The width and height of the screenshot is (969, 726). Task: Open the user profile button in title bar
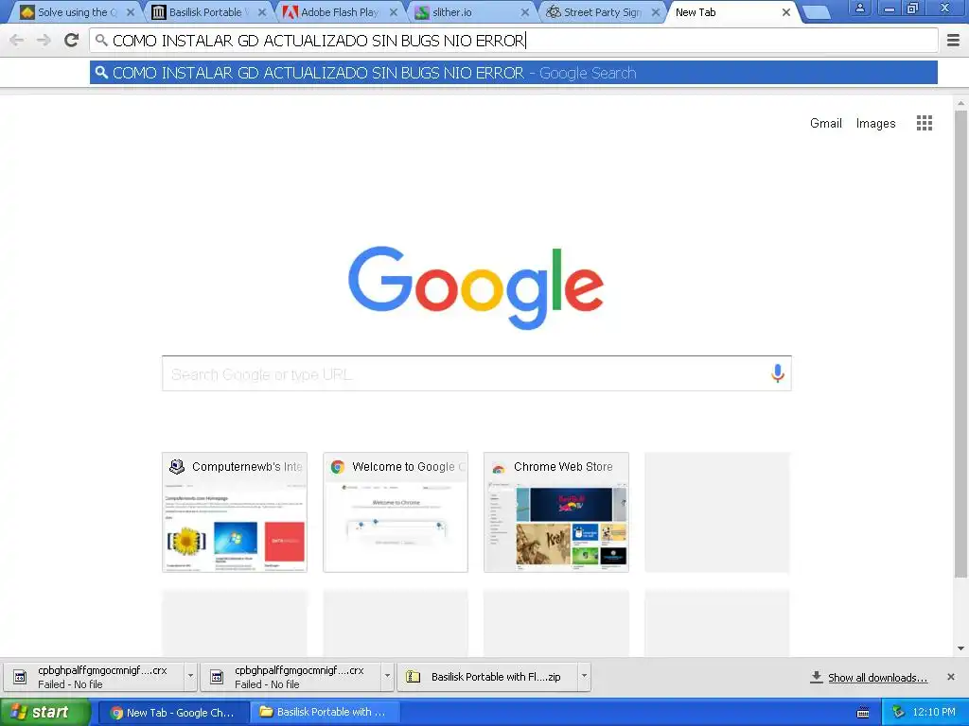coord(859,8)
